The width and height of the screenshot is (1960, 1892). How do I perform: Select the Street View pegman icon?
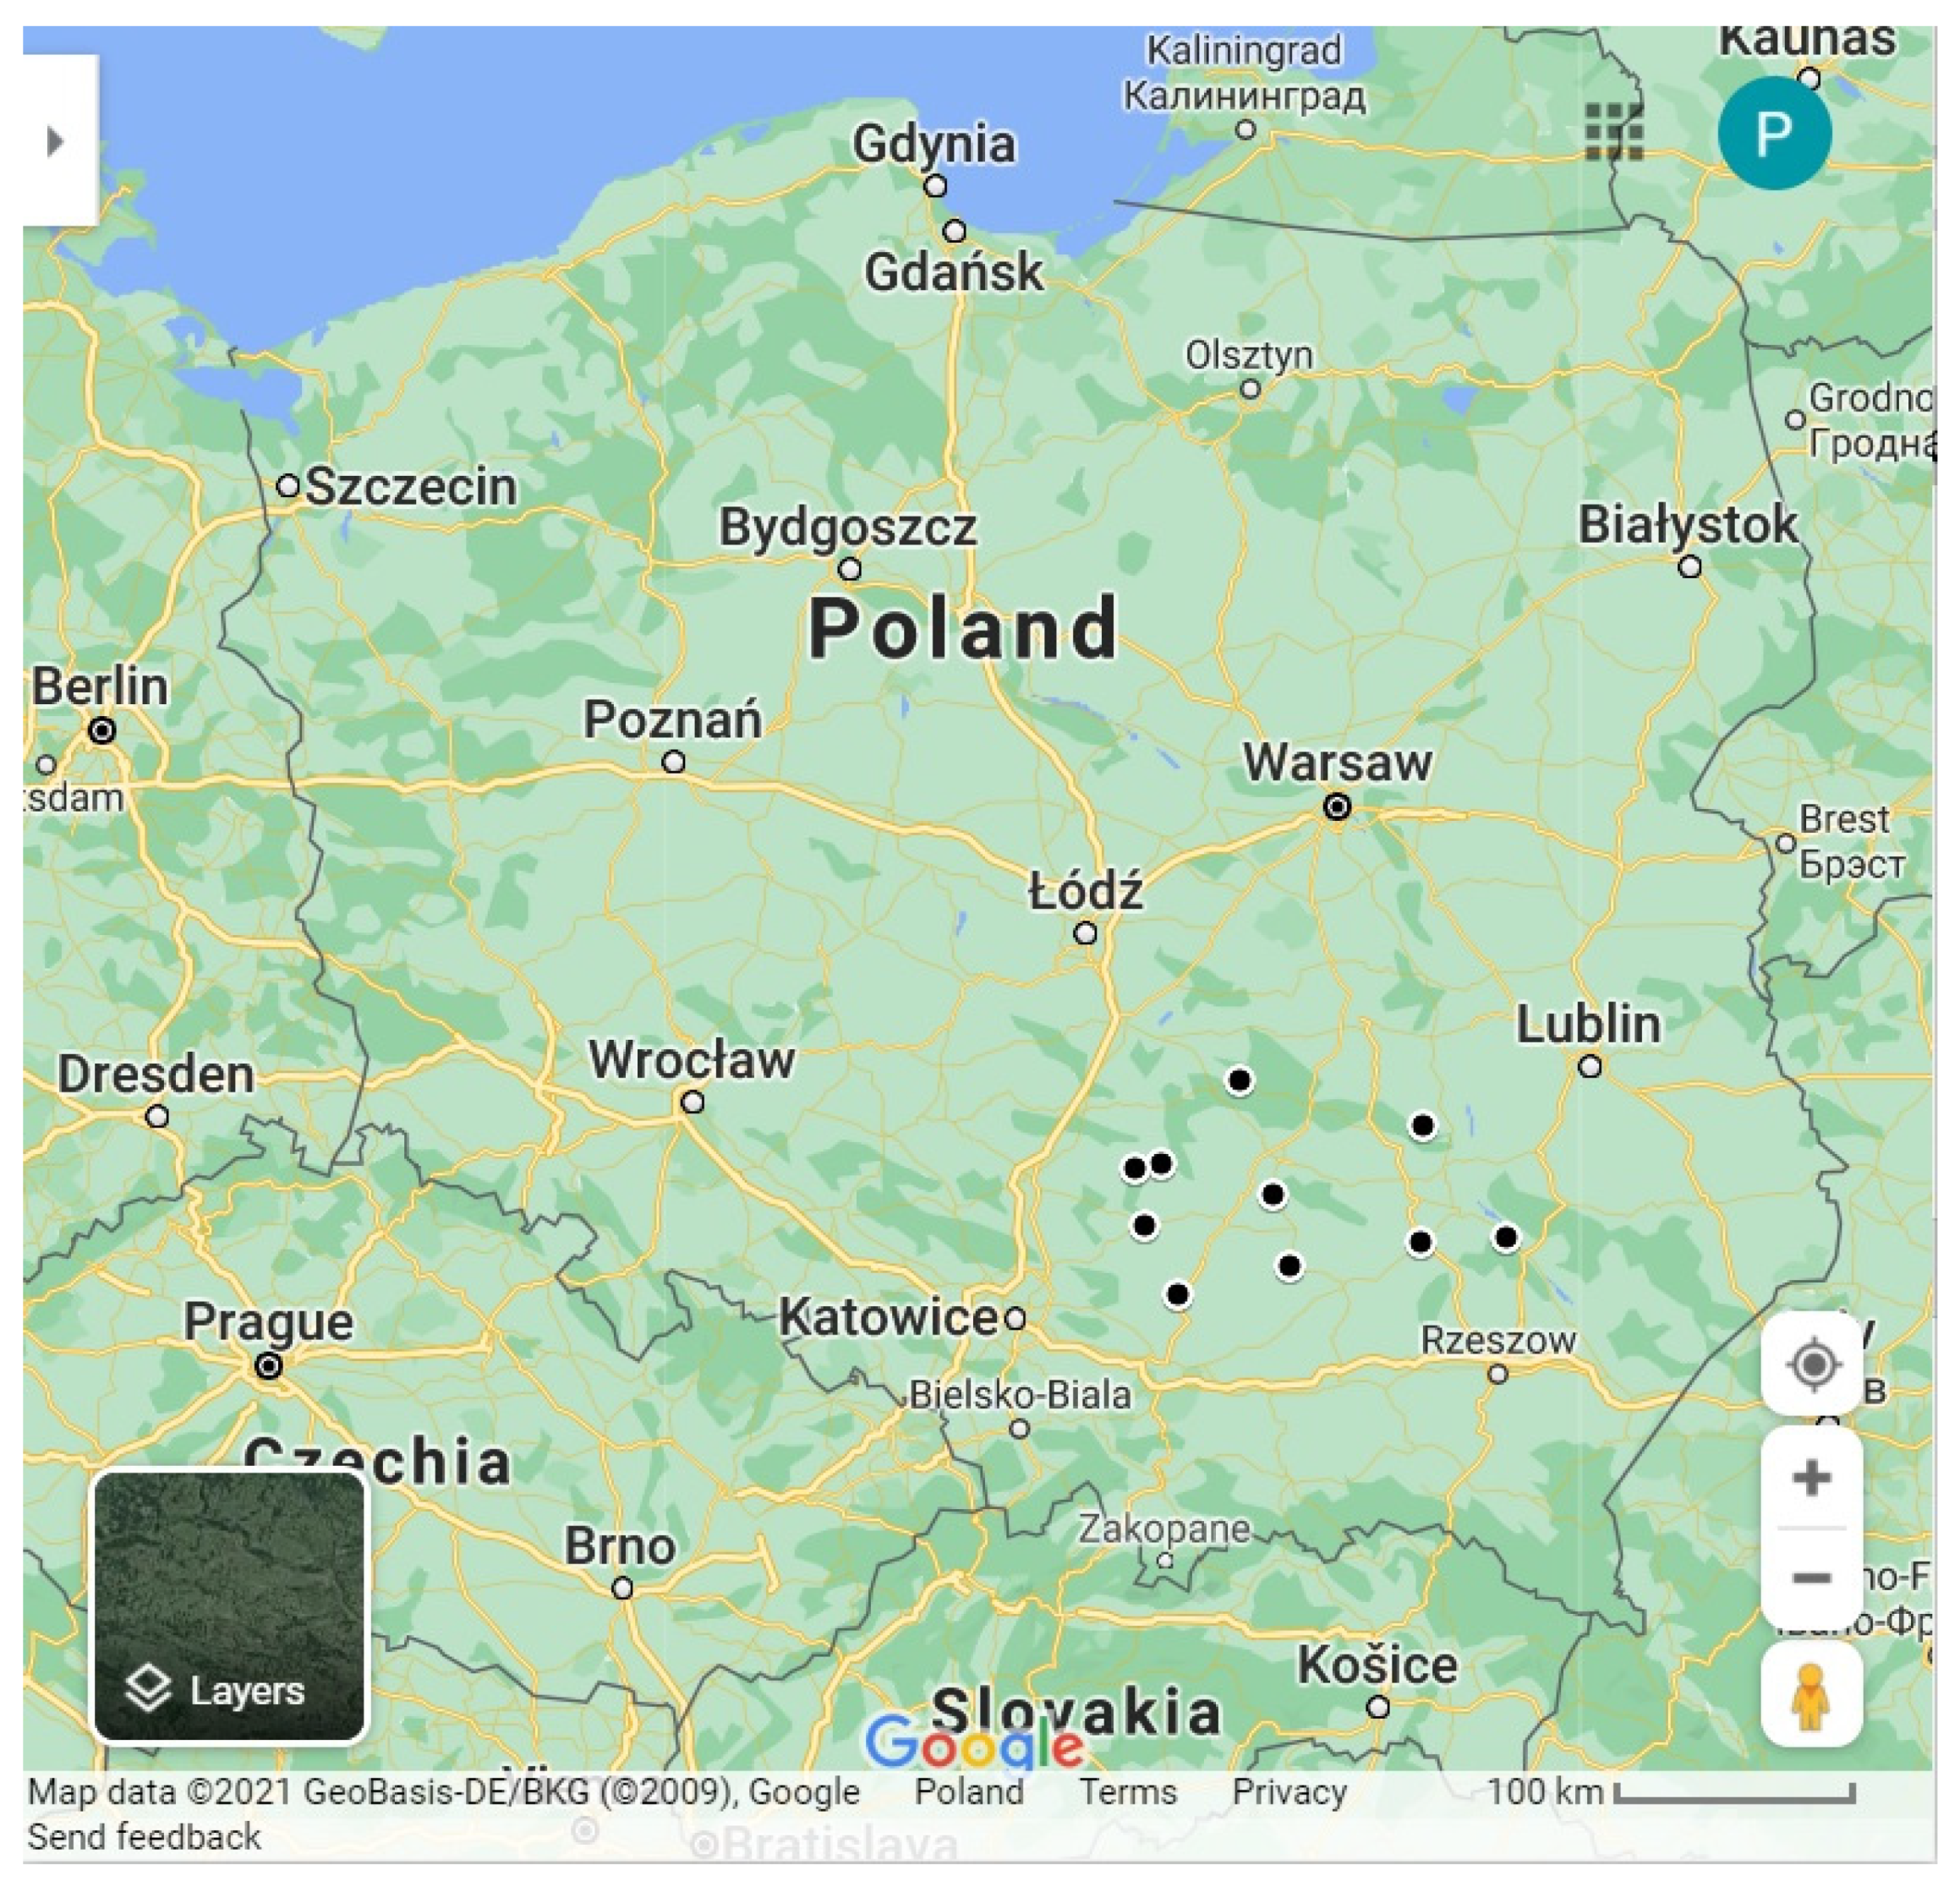click(1810, 1696)
